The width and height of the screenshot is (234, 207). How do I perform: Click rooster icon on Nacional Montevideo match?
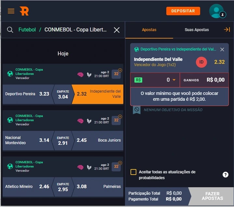(89, 121)
